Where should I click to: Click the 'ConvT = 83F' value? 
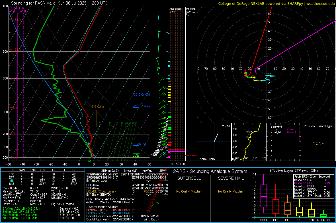[x=39, y=195]
